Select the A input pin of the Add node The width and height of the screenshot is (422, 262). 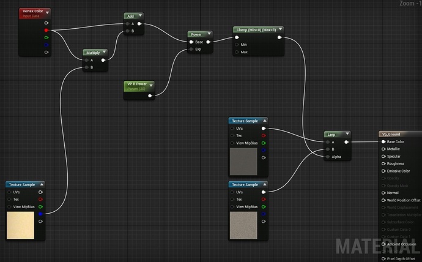click(128, 24)
